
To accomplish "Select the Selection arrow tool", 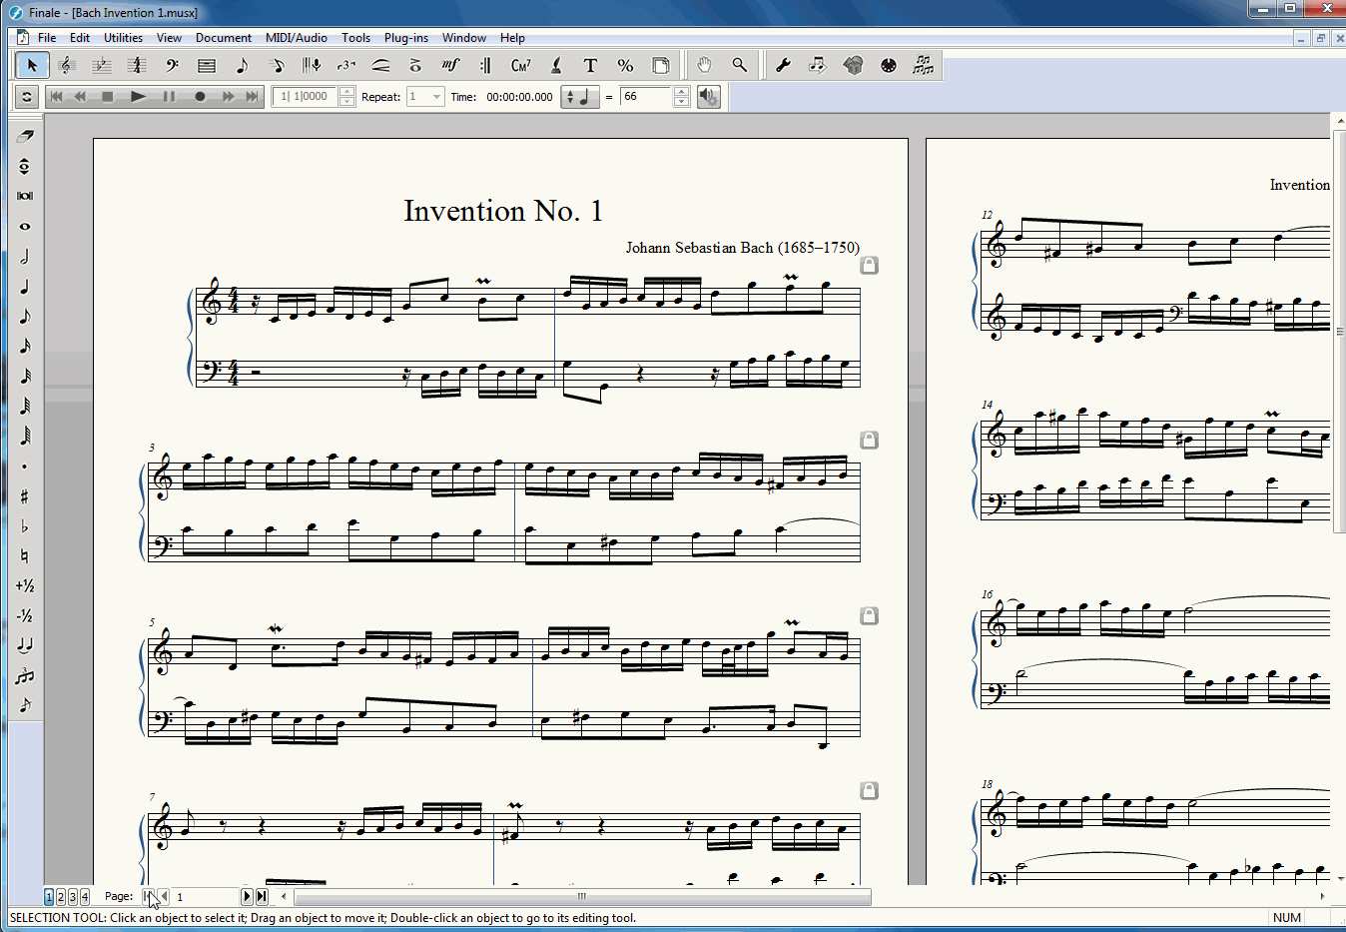I will [x=32, y=66].
